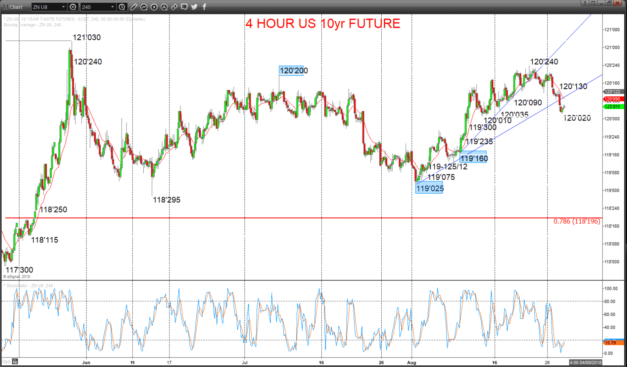Open the time interval clock icon
This screenshot has width=627, height=367.
122,7
